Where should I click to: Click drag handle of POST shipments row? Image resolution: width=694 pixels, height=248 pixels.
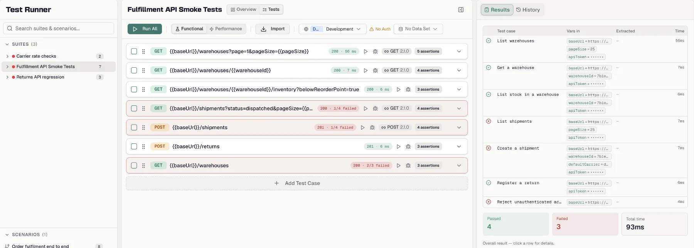pos(143,128)
